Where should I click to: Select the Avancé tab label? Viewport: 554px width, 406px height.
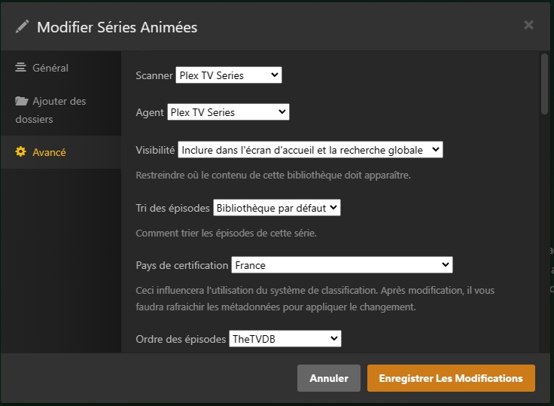click(49, 152)
